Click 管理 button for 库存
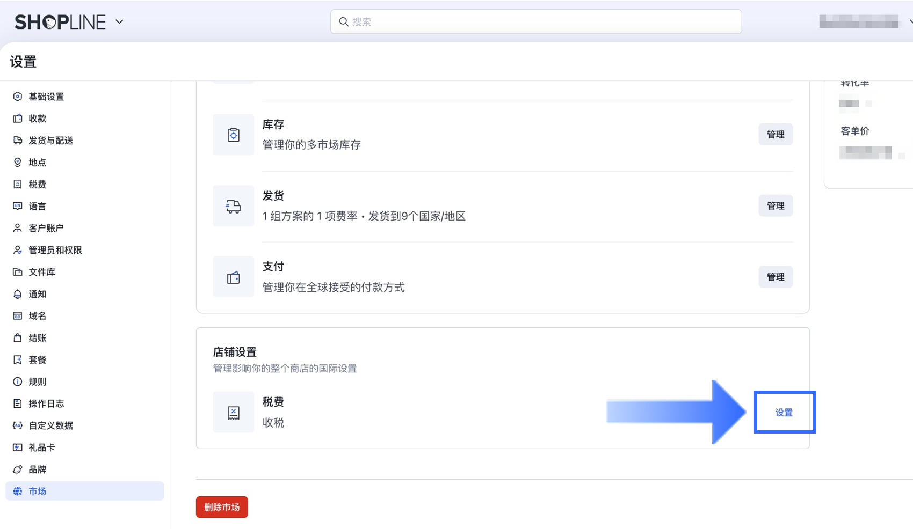Screen dimensions: 913x529 point(775,135)
